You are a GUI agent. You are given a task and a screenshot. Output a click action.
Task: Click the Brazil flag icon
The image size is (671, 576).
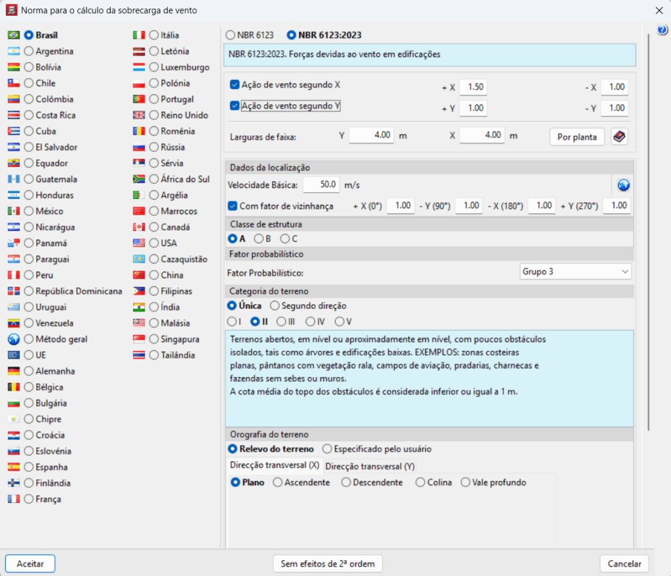point(14,35)
